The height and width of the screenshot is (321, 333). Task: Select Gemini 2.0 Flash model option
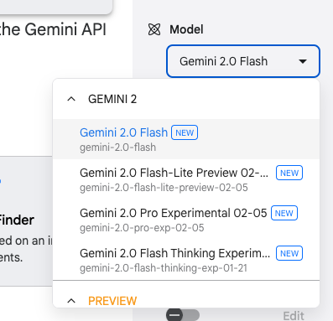click(x=186, y=139)
